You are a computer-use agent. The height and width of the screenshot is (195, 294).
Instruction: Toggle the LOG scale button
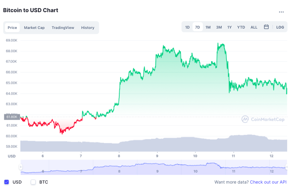point(280,27)
